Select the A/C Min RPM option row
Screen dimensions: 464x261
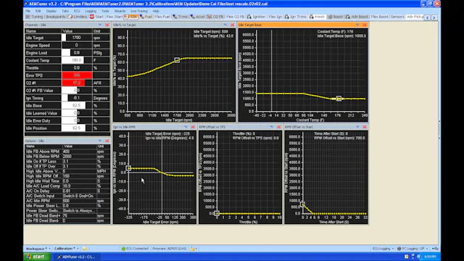pos(67,201)
